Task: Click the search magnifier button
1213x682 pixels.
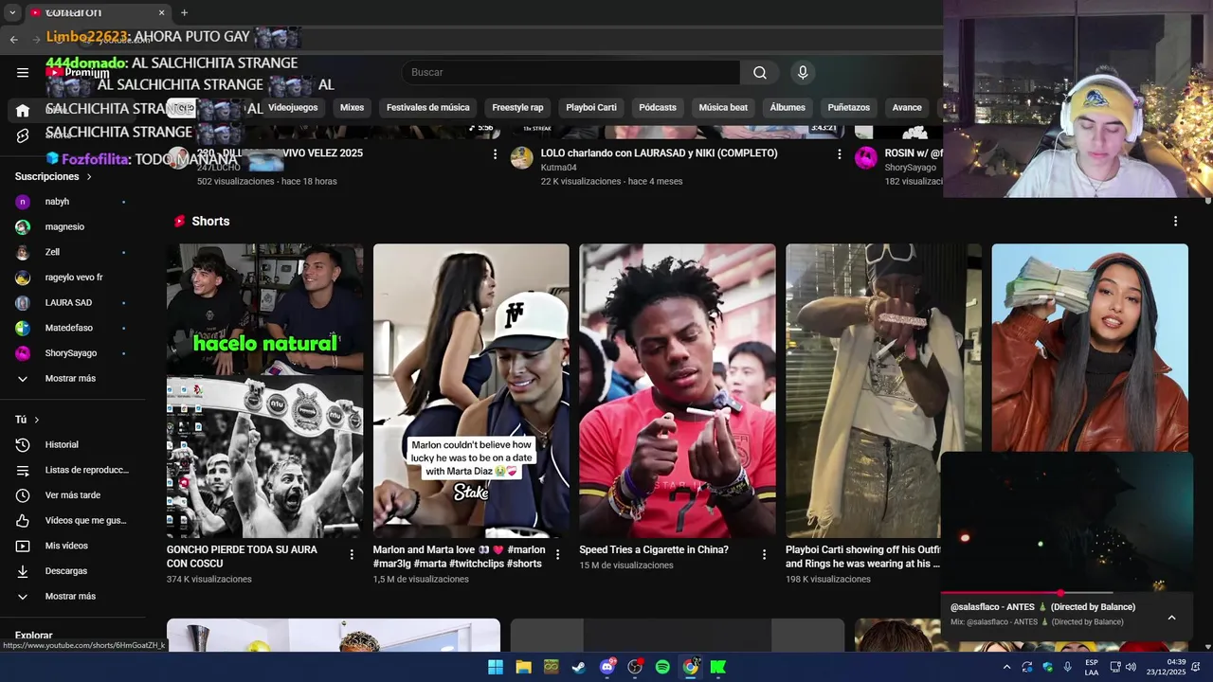Action: (x=760, y=72)
